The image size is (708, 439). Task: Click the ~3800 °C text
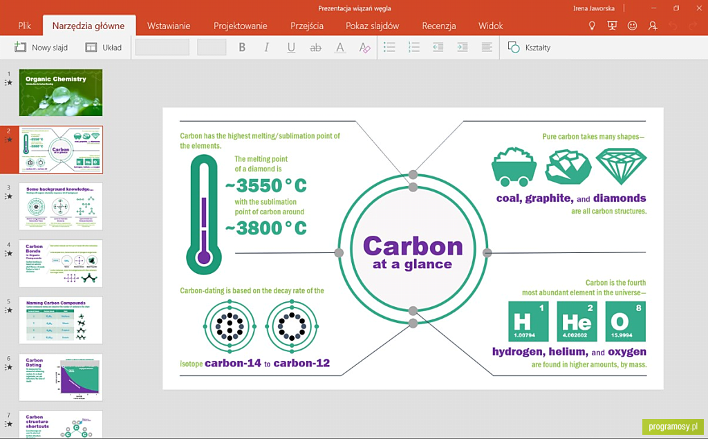coord(266,227)
